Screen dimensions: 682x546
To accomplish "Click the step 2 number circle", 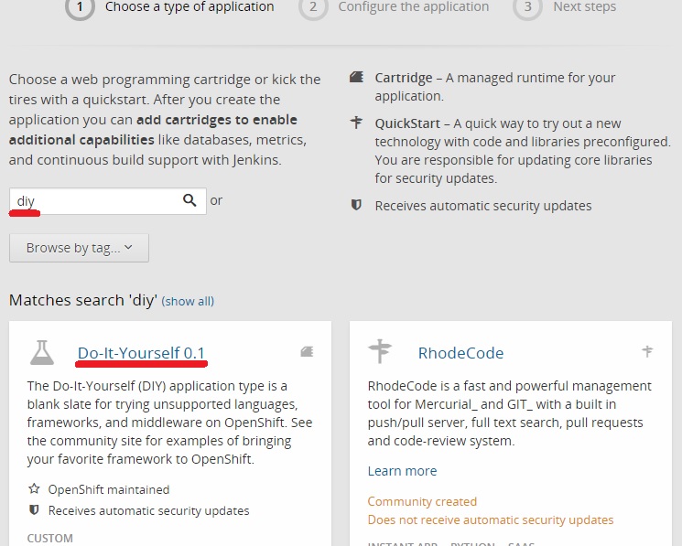I will (313, 7).
